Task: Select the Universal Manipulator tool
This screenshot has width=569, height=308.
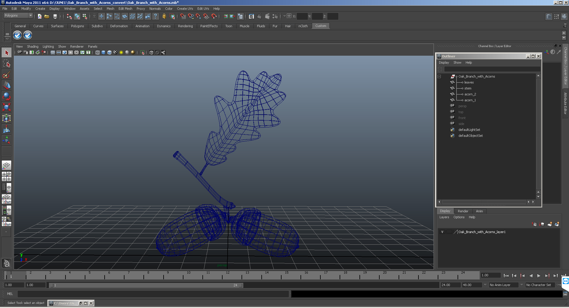Action: pos(7,118)
